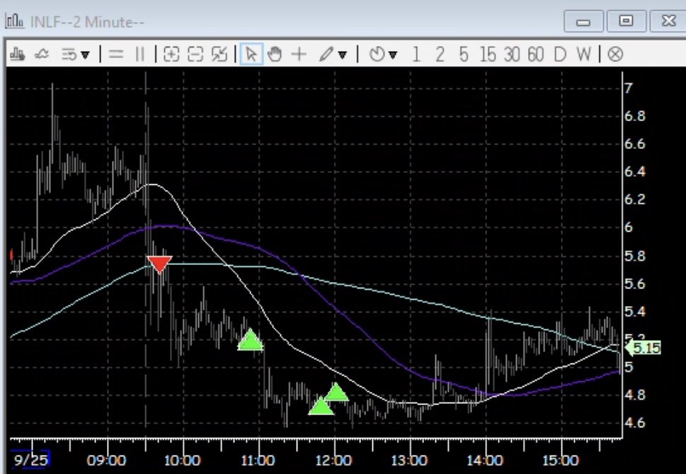The width and height of the screenshot is (686, 474).
Task: Select the hand pan tool
Action: [x=275, y=55]
